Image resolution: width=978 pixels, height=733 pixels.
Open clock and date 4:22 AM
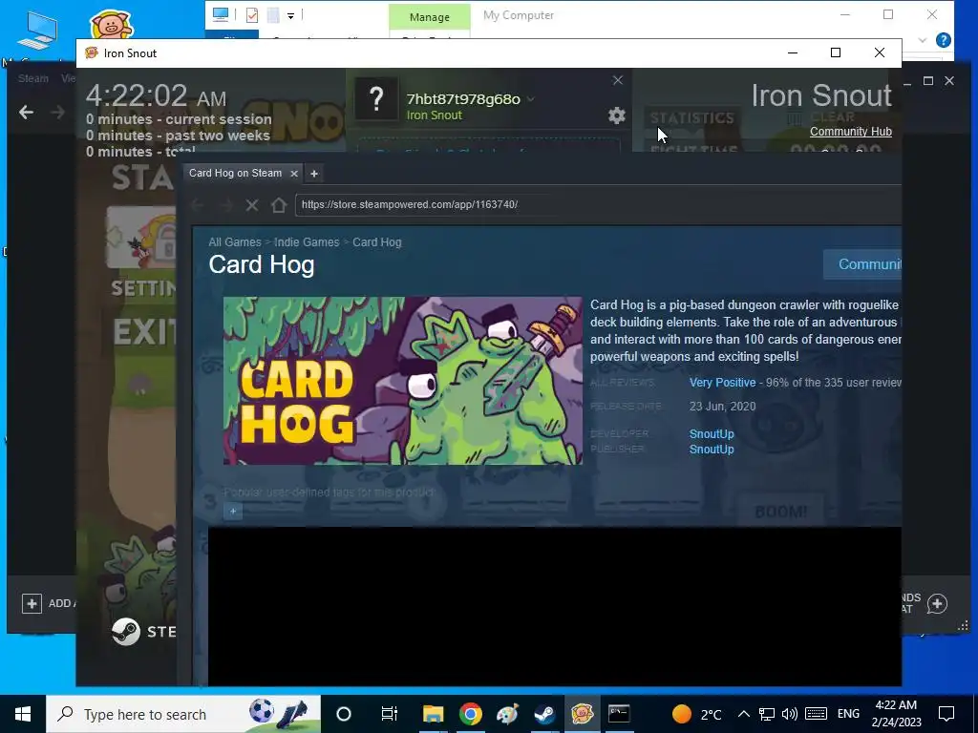click(896, 714)
